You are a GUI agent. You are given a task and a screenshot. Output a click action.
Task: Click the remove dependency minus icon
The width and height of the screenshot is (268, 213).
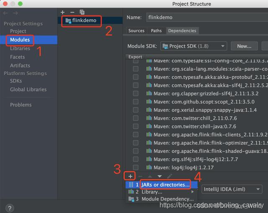click(x=140, y=176)
